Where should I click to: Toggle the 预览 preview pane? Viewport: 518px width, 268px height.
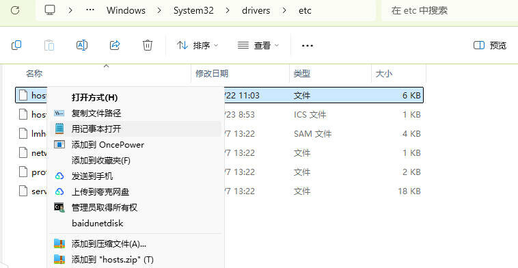489,45
